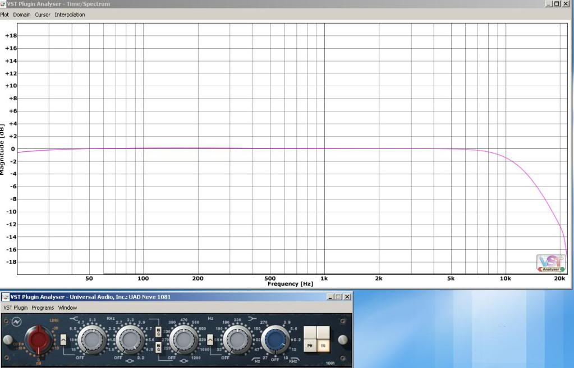The image size is (574, 368).
Task: Toggle the high shelf/bell selector switch
Action: click(x=63, y=339)
